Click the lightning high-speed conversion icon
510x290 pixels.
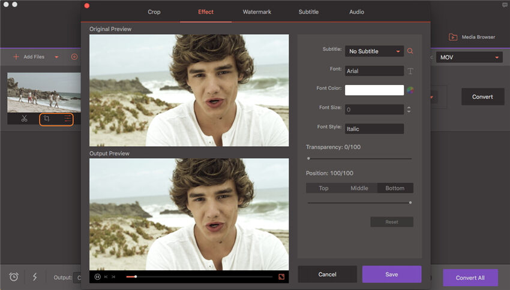coord(35,277)
